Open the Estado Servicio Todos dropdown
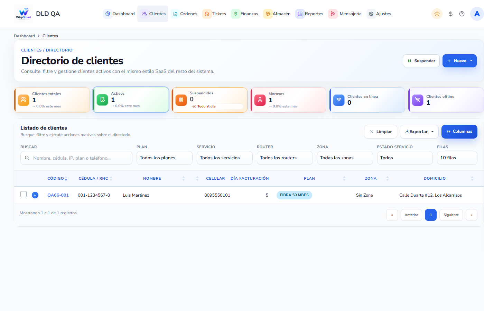484x311 pixels. click(x=405, y=158)
